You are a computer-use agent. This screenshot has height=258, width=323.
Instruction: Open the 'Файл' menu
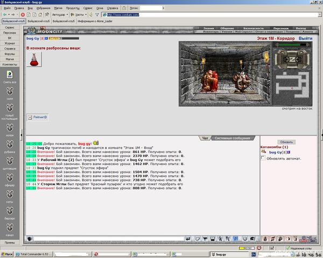pyautogui.click(x=7, y=8)
